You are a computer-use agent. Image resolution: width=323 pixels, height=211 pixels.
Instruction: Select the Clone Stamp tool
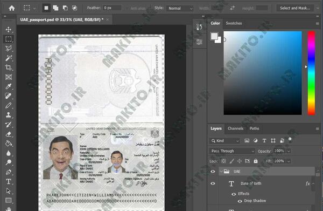[x=9, y=115]
